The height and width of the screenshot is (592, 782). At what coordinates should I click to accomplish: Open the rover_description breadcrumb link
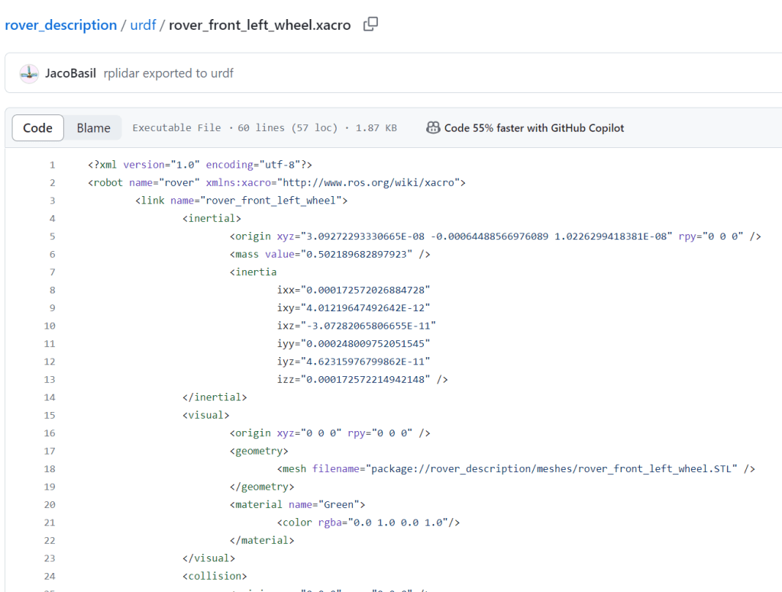(61, 25)
